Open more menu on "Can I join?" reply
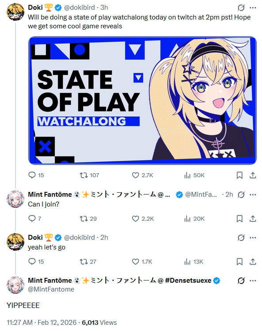The height and width of the screenshot is (331, 262). pyautogui.click(x=253, y=195)
